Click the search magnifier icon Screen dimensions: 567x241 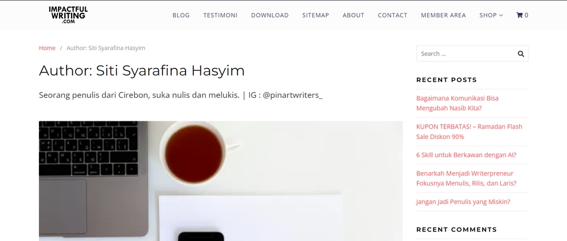click(521, 54)
